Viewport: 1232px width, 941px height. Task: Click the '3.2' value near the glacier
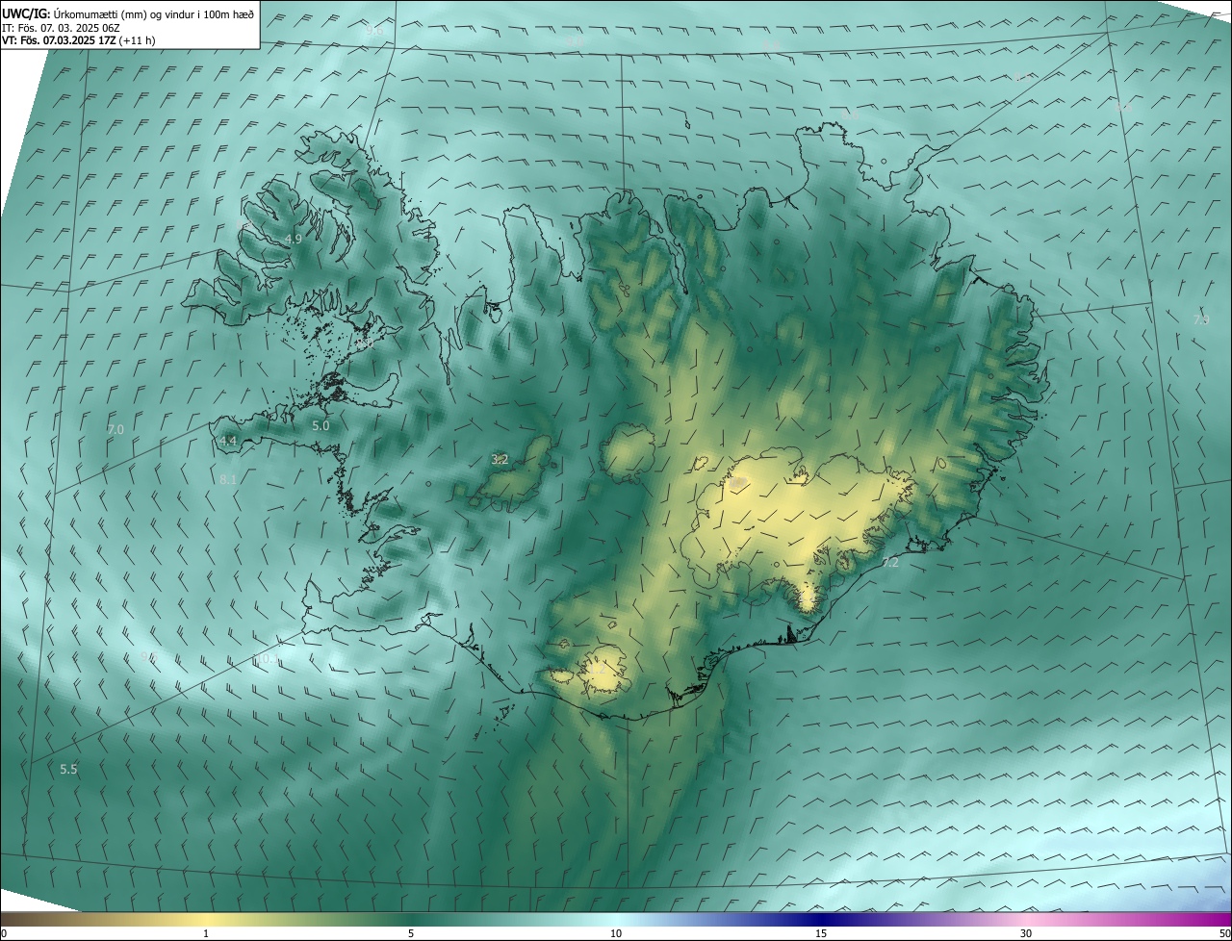(x=500, y=460)
